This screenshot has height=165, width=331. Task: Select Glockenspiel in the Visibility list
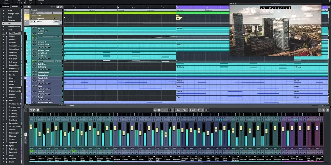14,133
